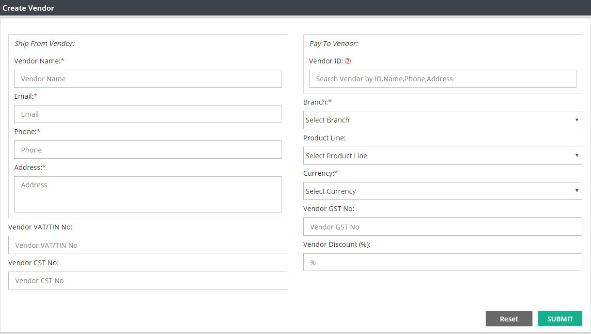Click the 'Email:' label
Screen dimensions: 591x334
26,96
